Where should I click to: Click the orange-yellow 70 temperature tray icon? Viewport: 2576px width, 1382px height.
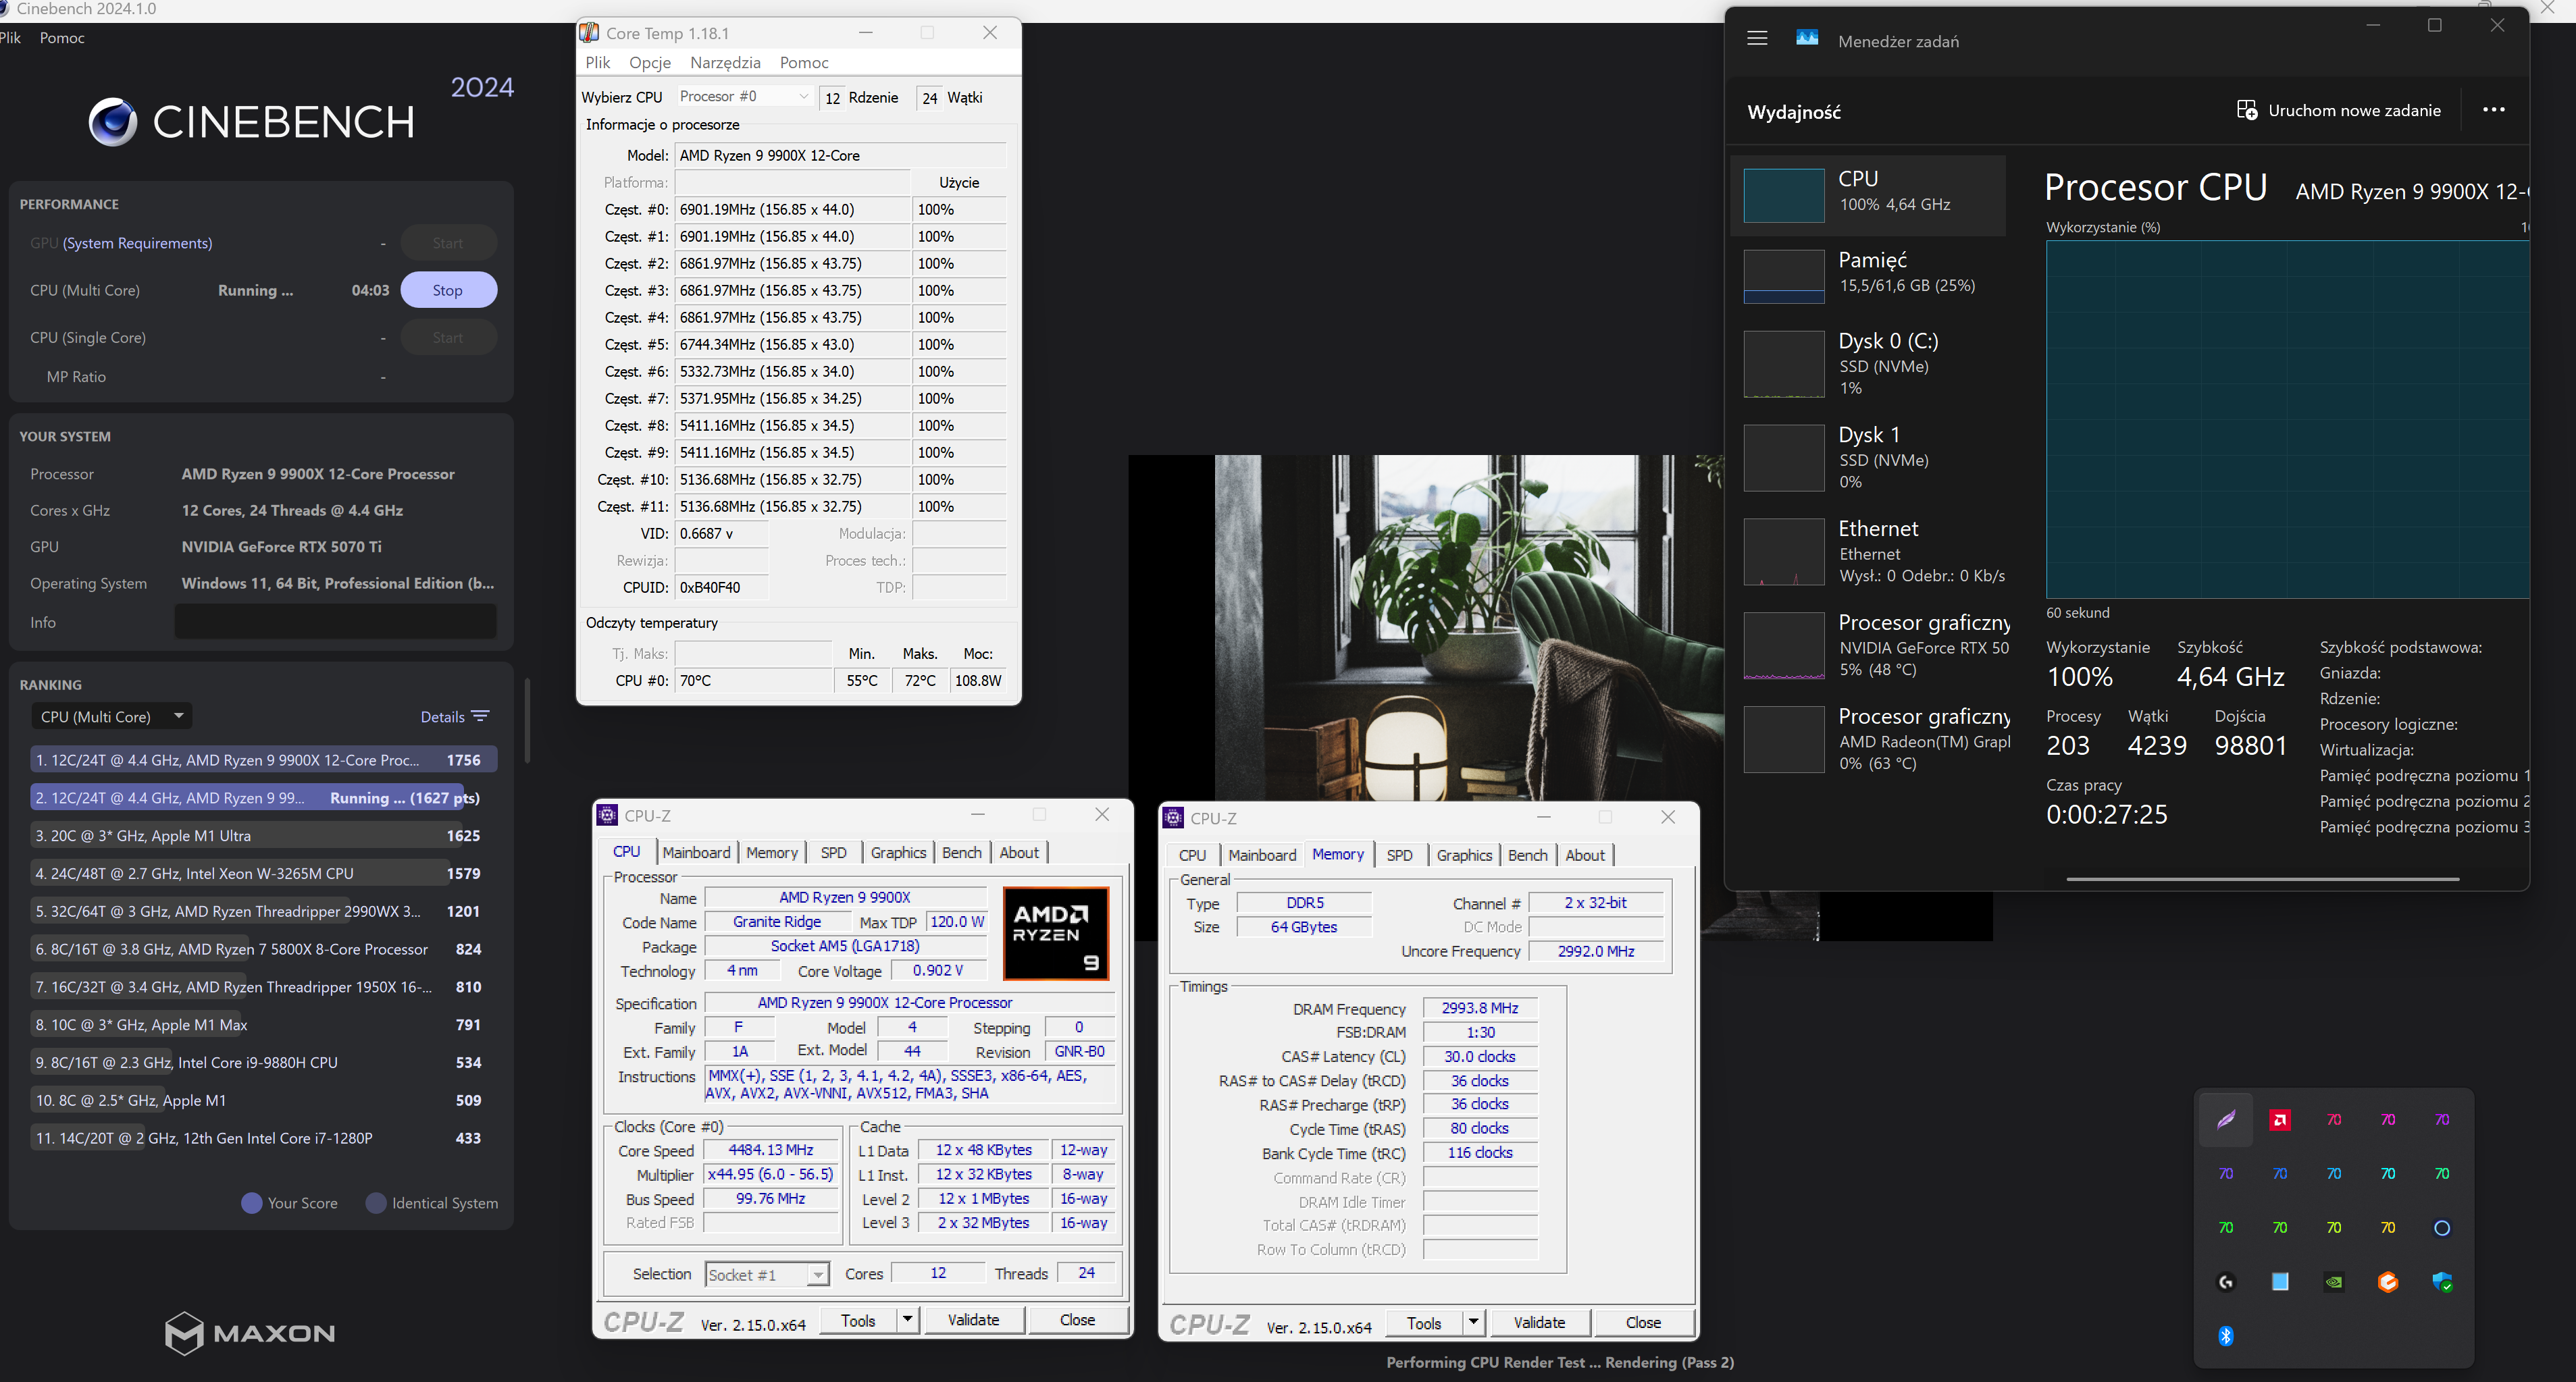tap(2388, 1227)
